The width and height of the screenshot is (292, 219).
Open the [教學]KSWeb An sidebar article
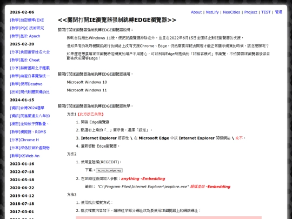25,156
